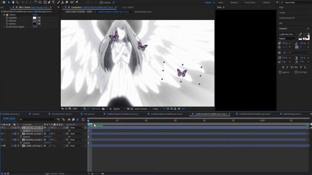Switch to the Standard workspace
Viewport: 312px width, 175px height.
(234, 2)
